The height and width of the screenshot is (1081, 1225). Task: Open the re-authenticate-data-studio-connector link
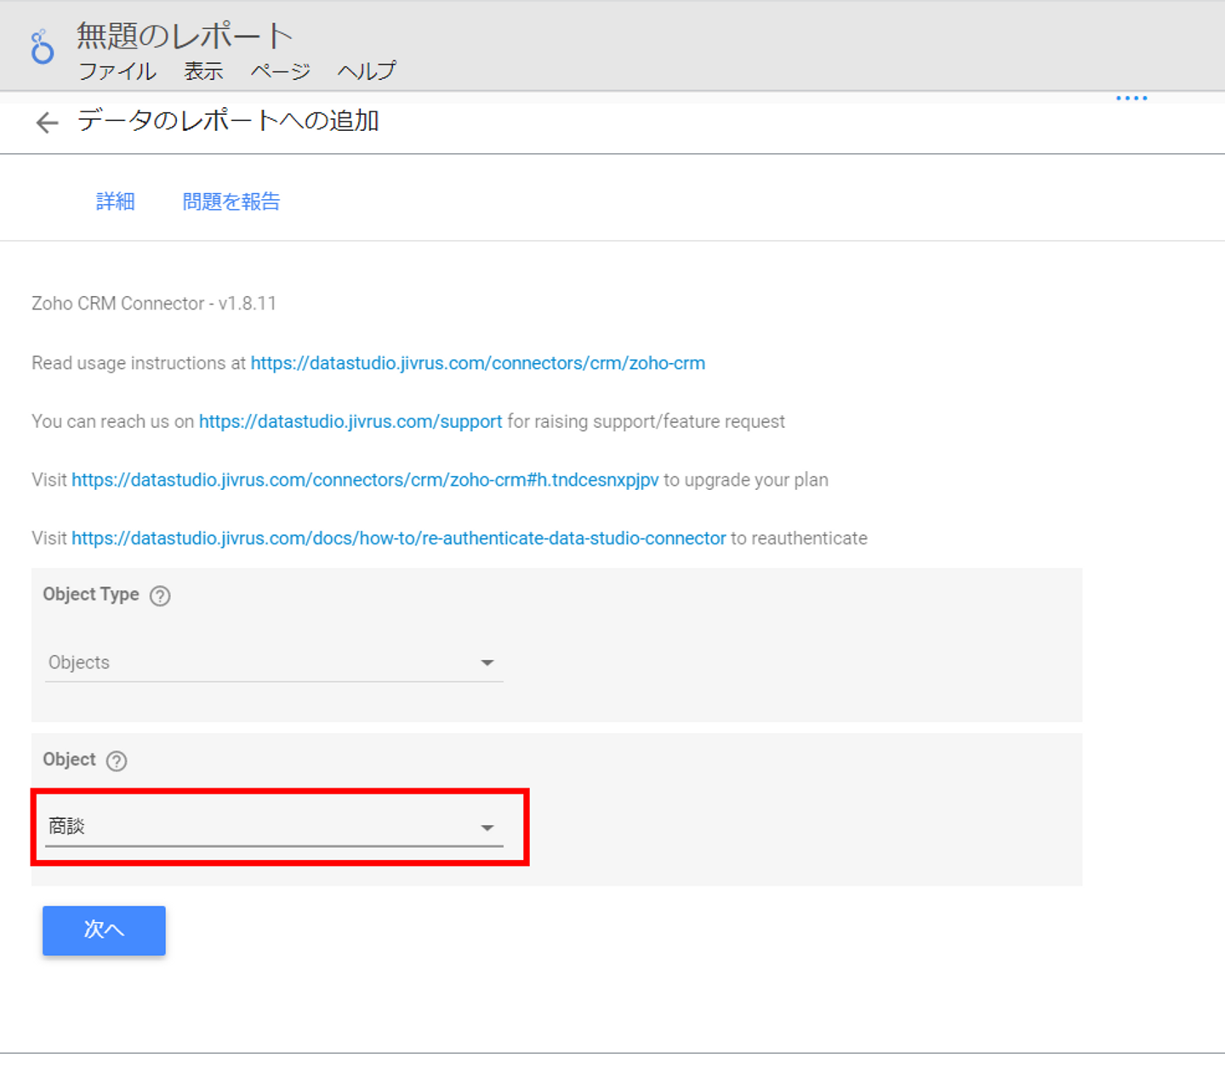point(399,538)
